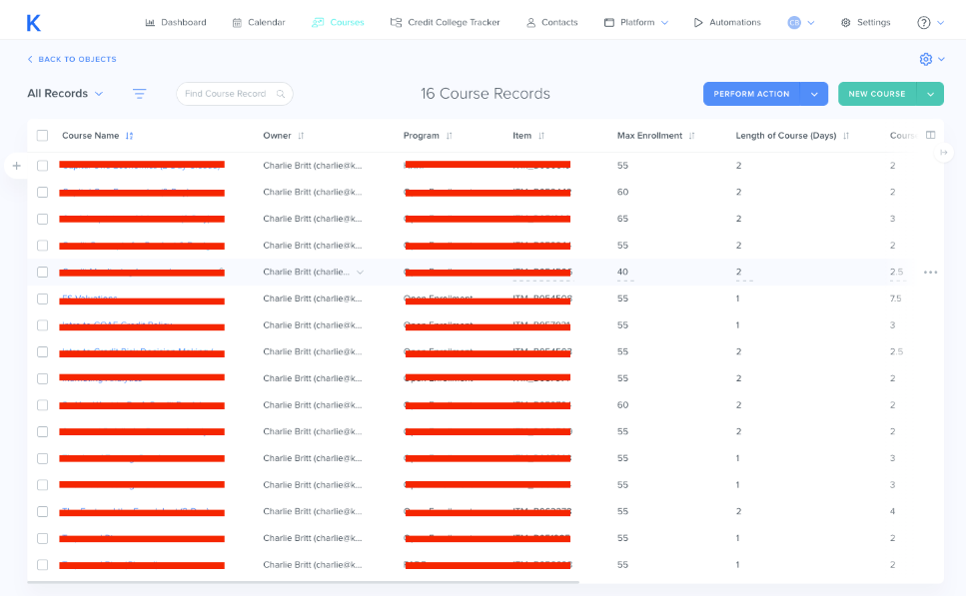The image size is (966, 596).
Task: Click the Owner column header text
Action: coord(278,136)
